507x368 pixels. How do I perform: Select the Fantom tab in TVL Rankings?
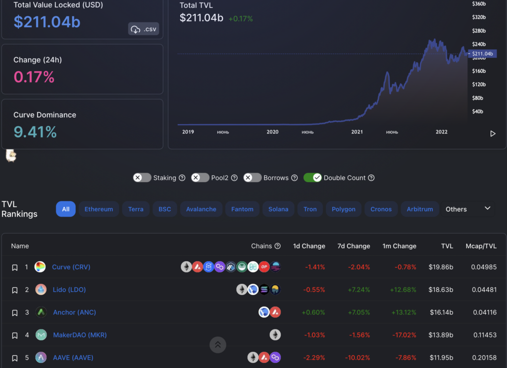(242, 209)
